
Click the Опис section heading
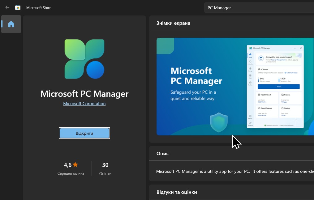click(163, 154)
